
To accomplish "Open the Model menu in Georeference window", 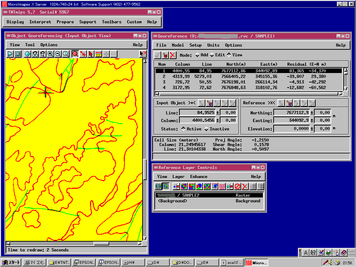I will point(178,45).
